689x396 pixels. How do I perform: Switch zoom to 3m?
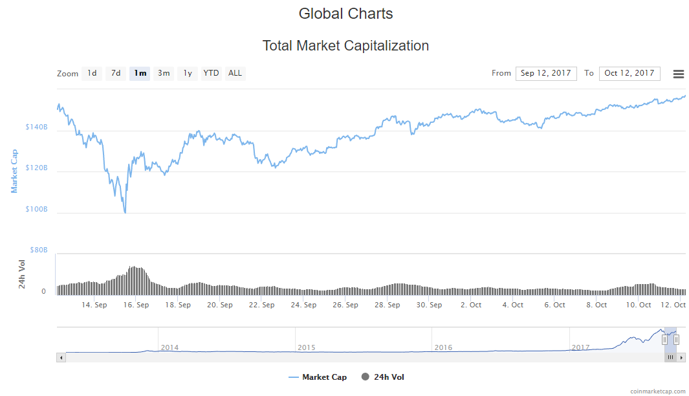(x=164, y=73)
